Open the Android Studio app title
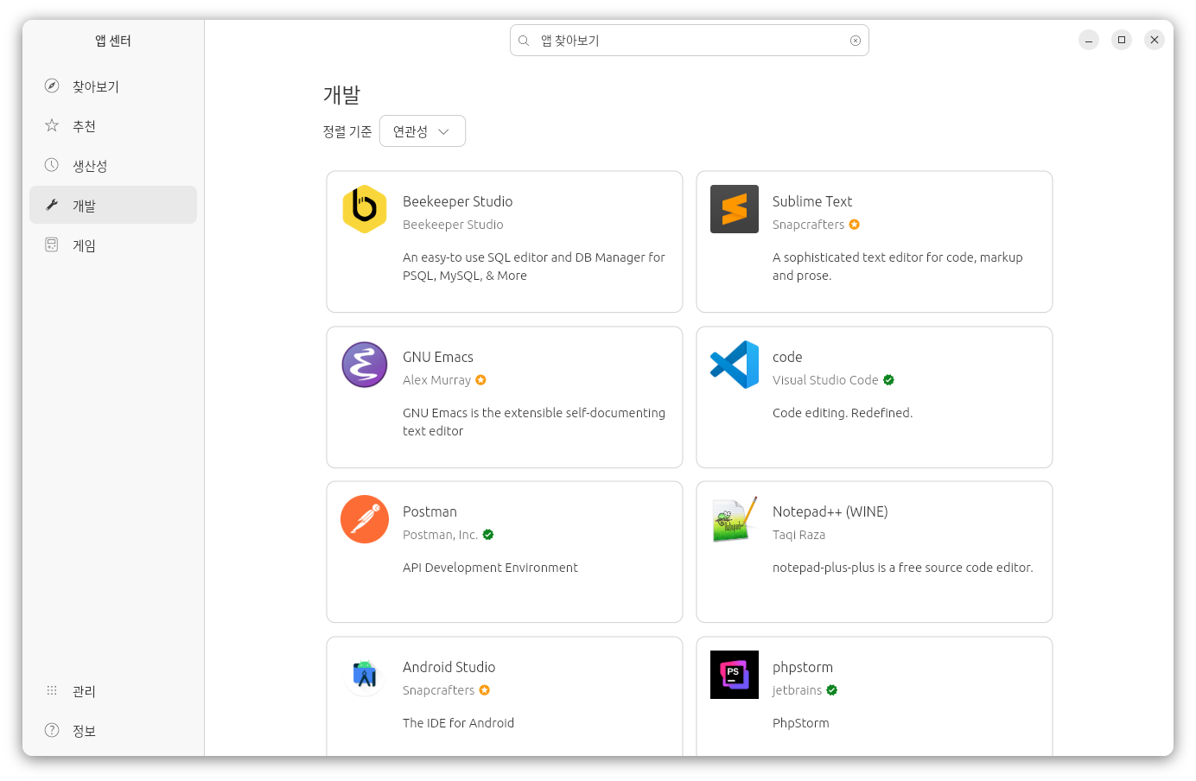The image size is (1196, 781). (x=449, y=667)
